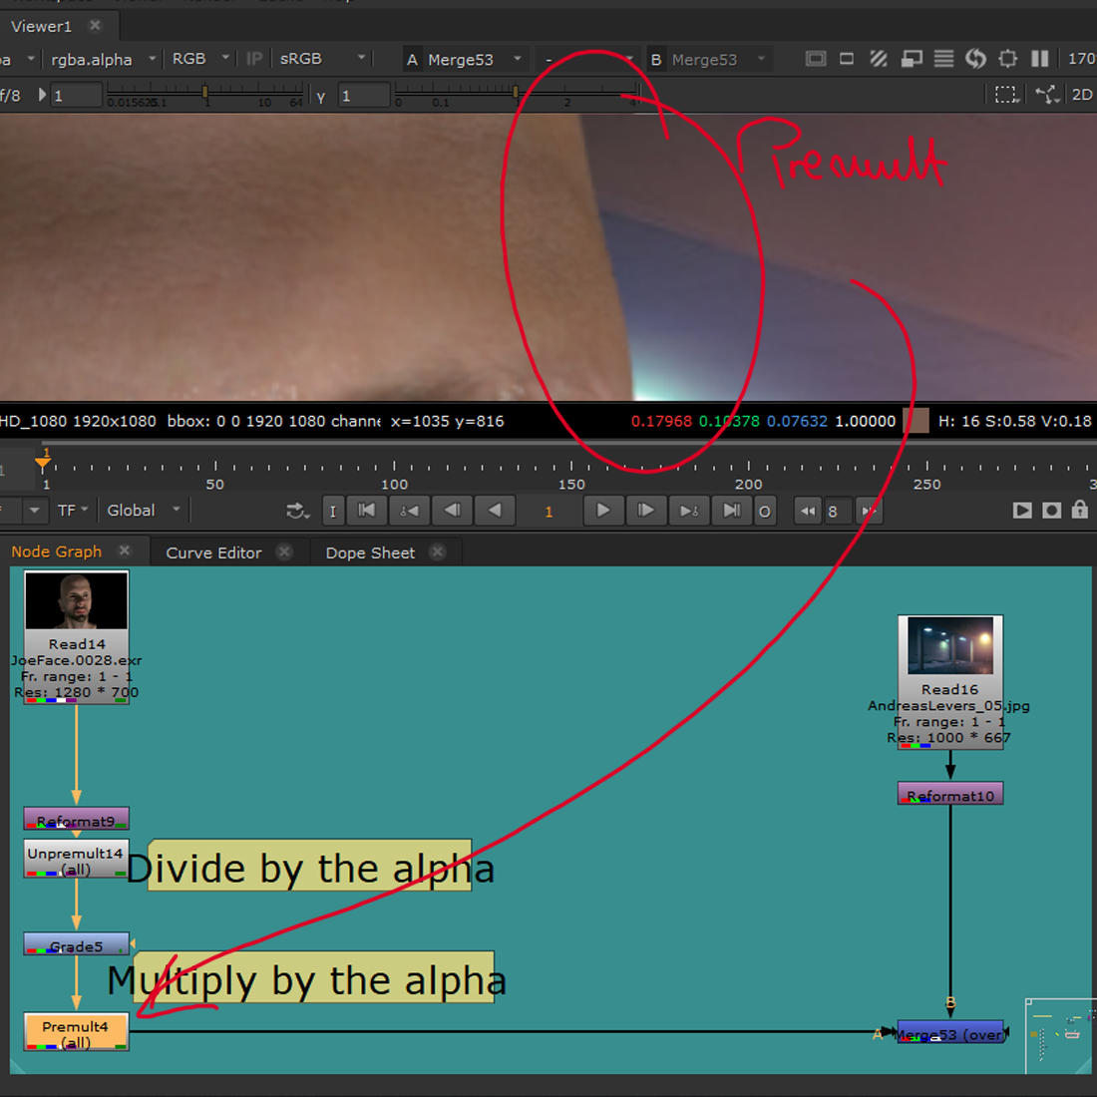Click the gamma value input field
Image resolution: width=1097 pixels, height=1097 pixels.
[x=364, y=95]
